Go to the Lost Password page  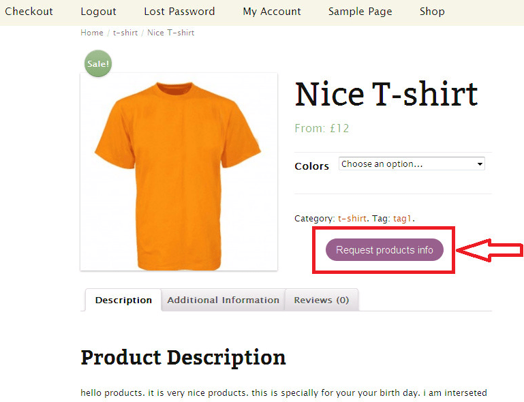click(x=179, y=12)
